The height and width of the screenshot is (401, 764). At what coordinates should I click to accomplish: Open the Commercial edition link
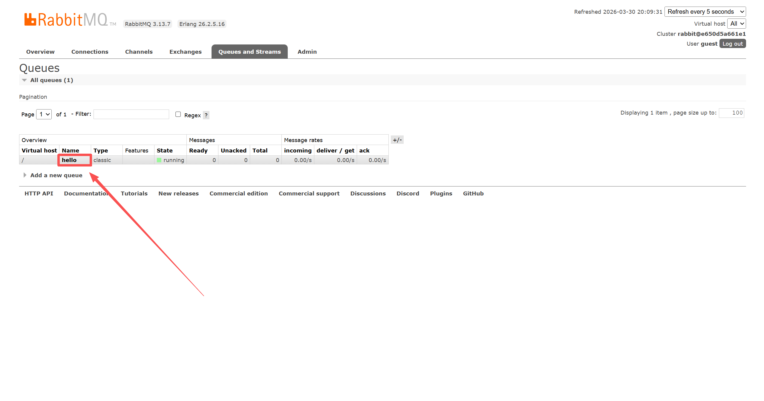239,193
